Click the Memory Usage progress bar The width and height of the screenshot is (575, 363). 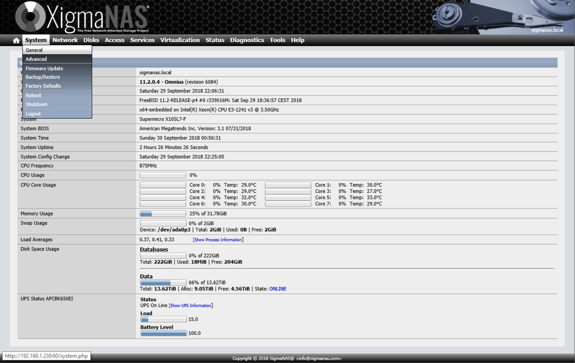pos(163,213)
